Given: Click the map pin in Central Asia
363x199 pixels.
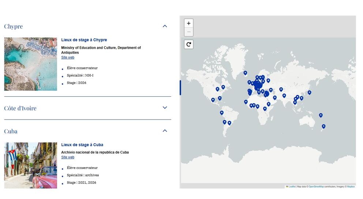Looking at the screenshot, I should (281, 89).
